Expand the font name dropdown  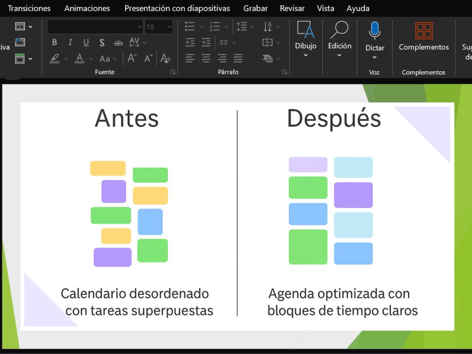point(139,27)
